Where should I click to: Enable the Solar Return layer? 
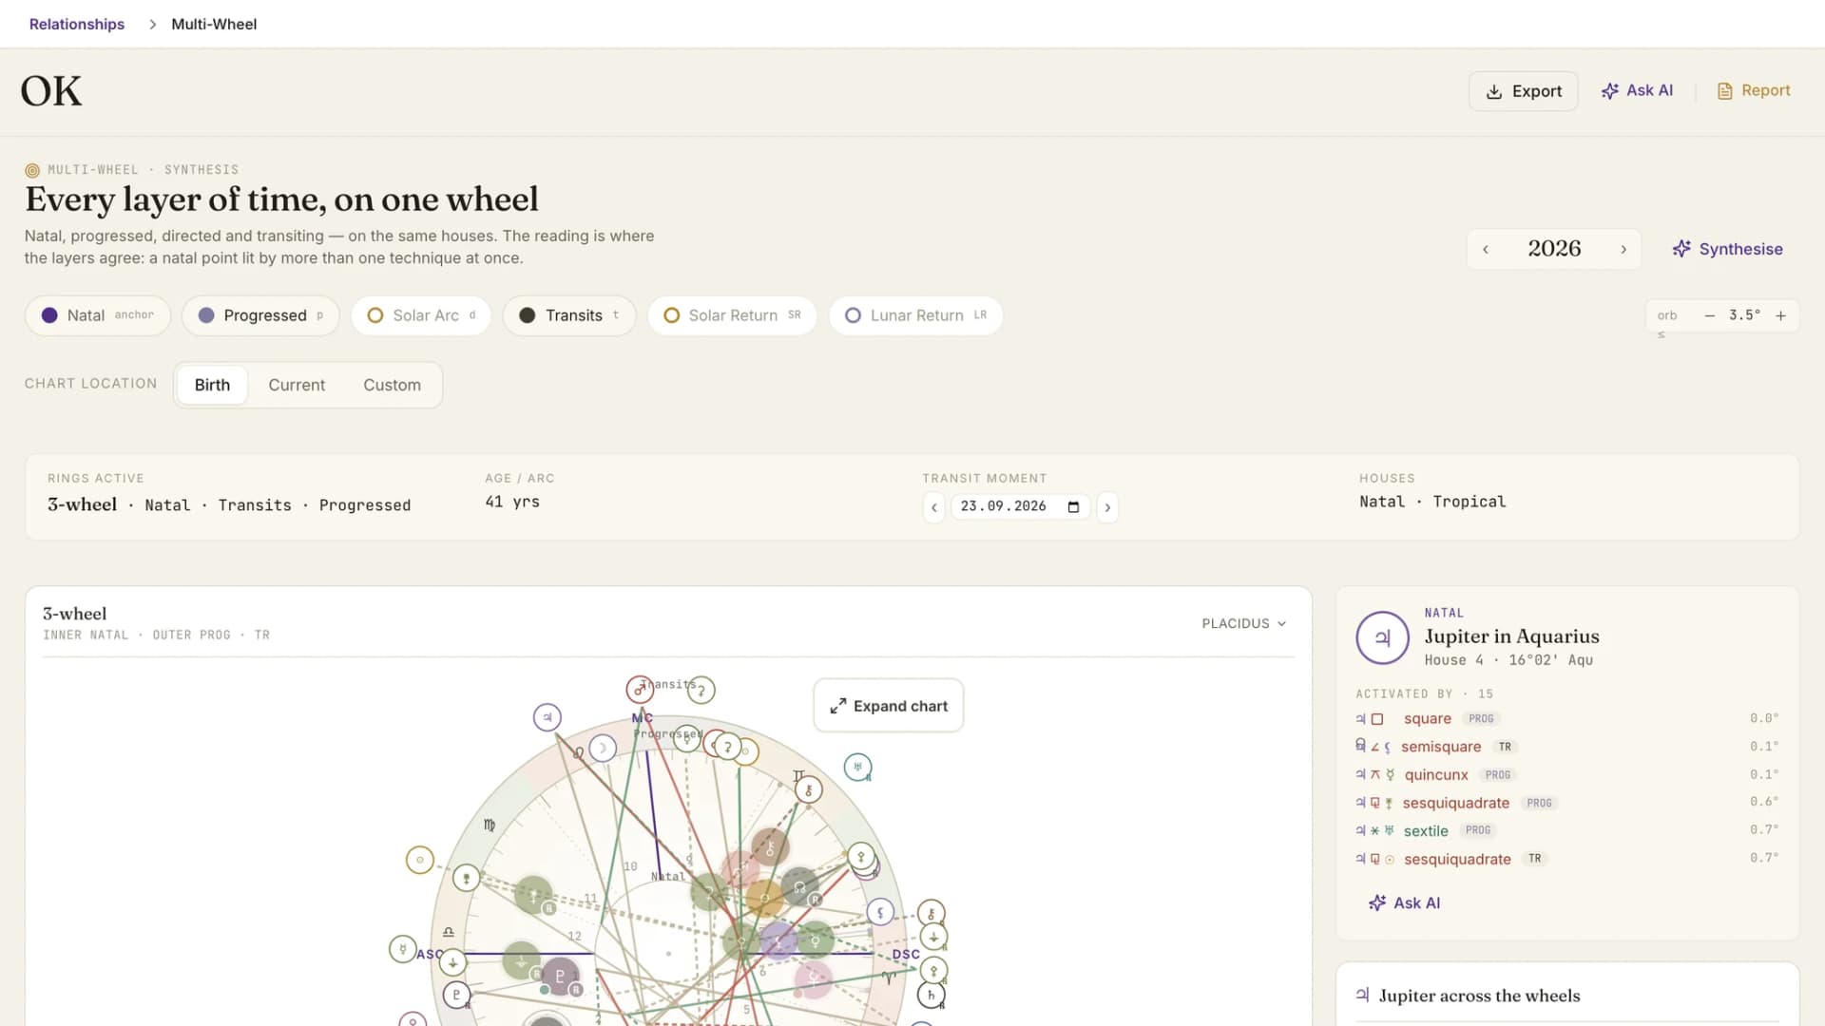[732, 315]
